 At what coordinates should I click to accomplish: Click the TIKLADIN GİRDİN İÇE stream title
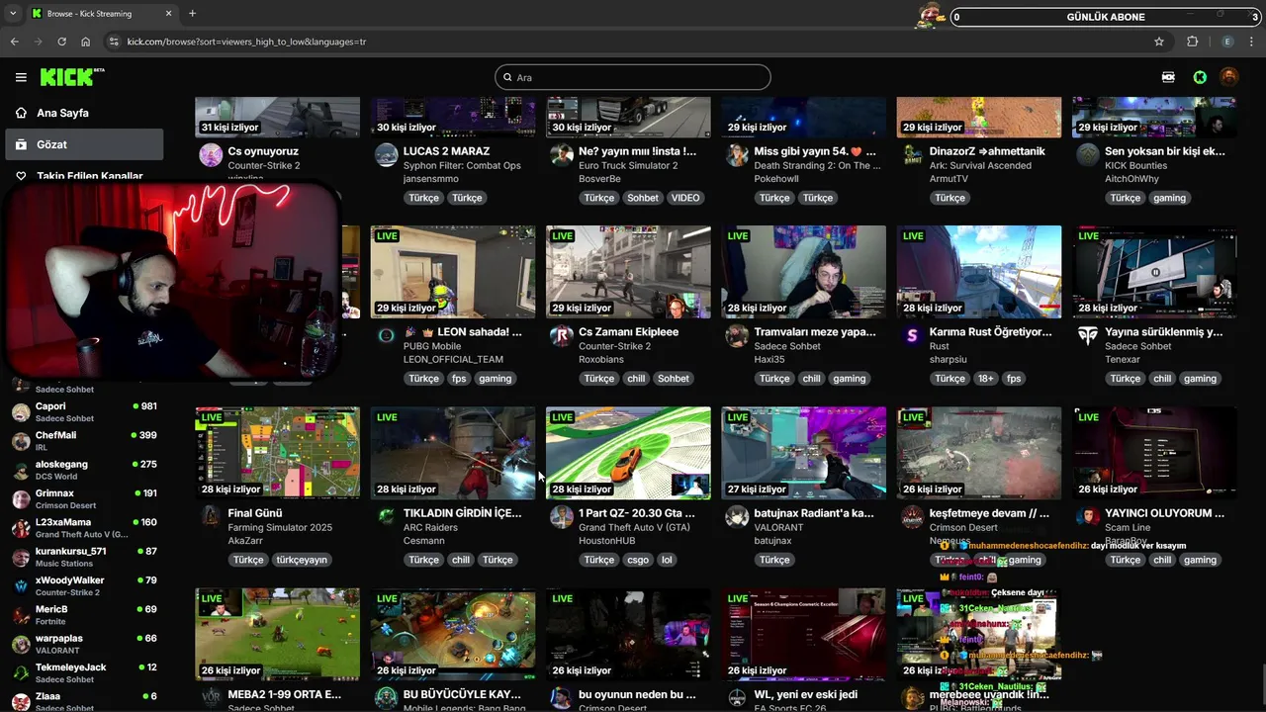462,513
